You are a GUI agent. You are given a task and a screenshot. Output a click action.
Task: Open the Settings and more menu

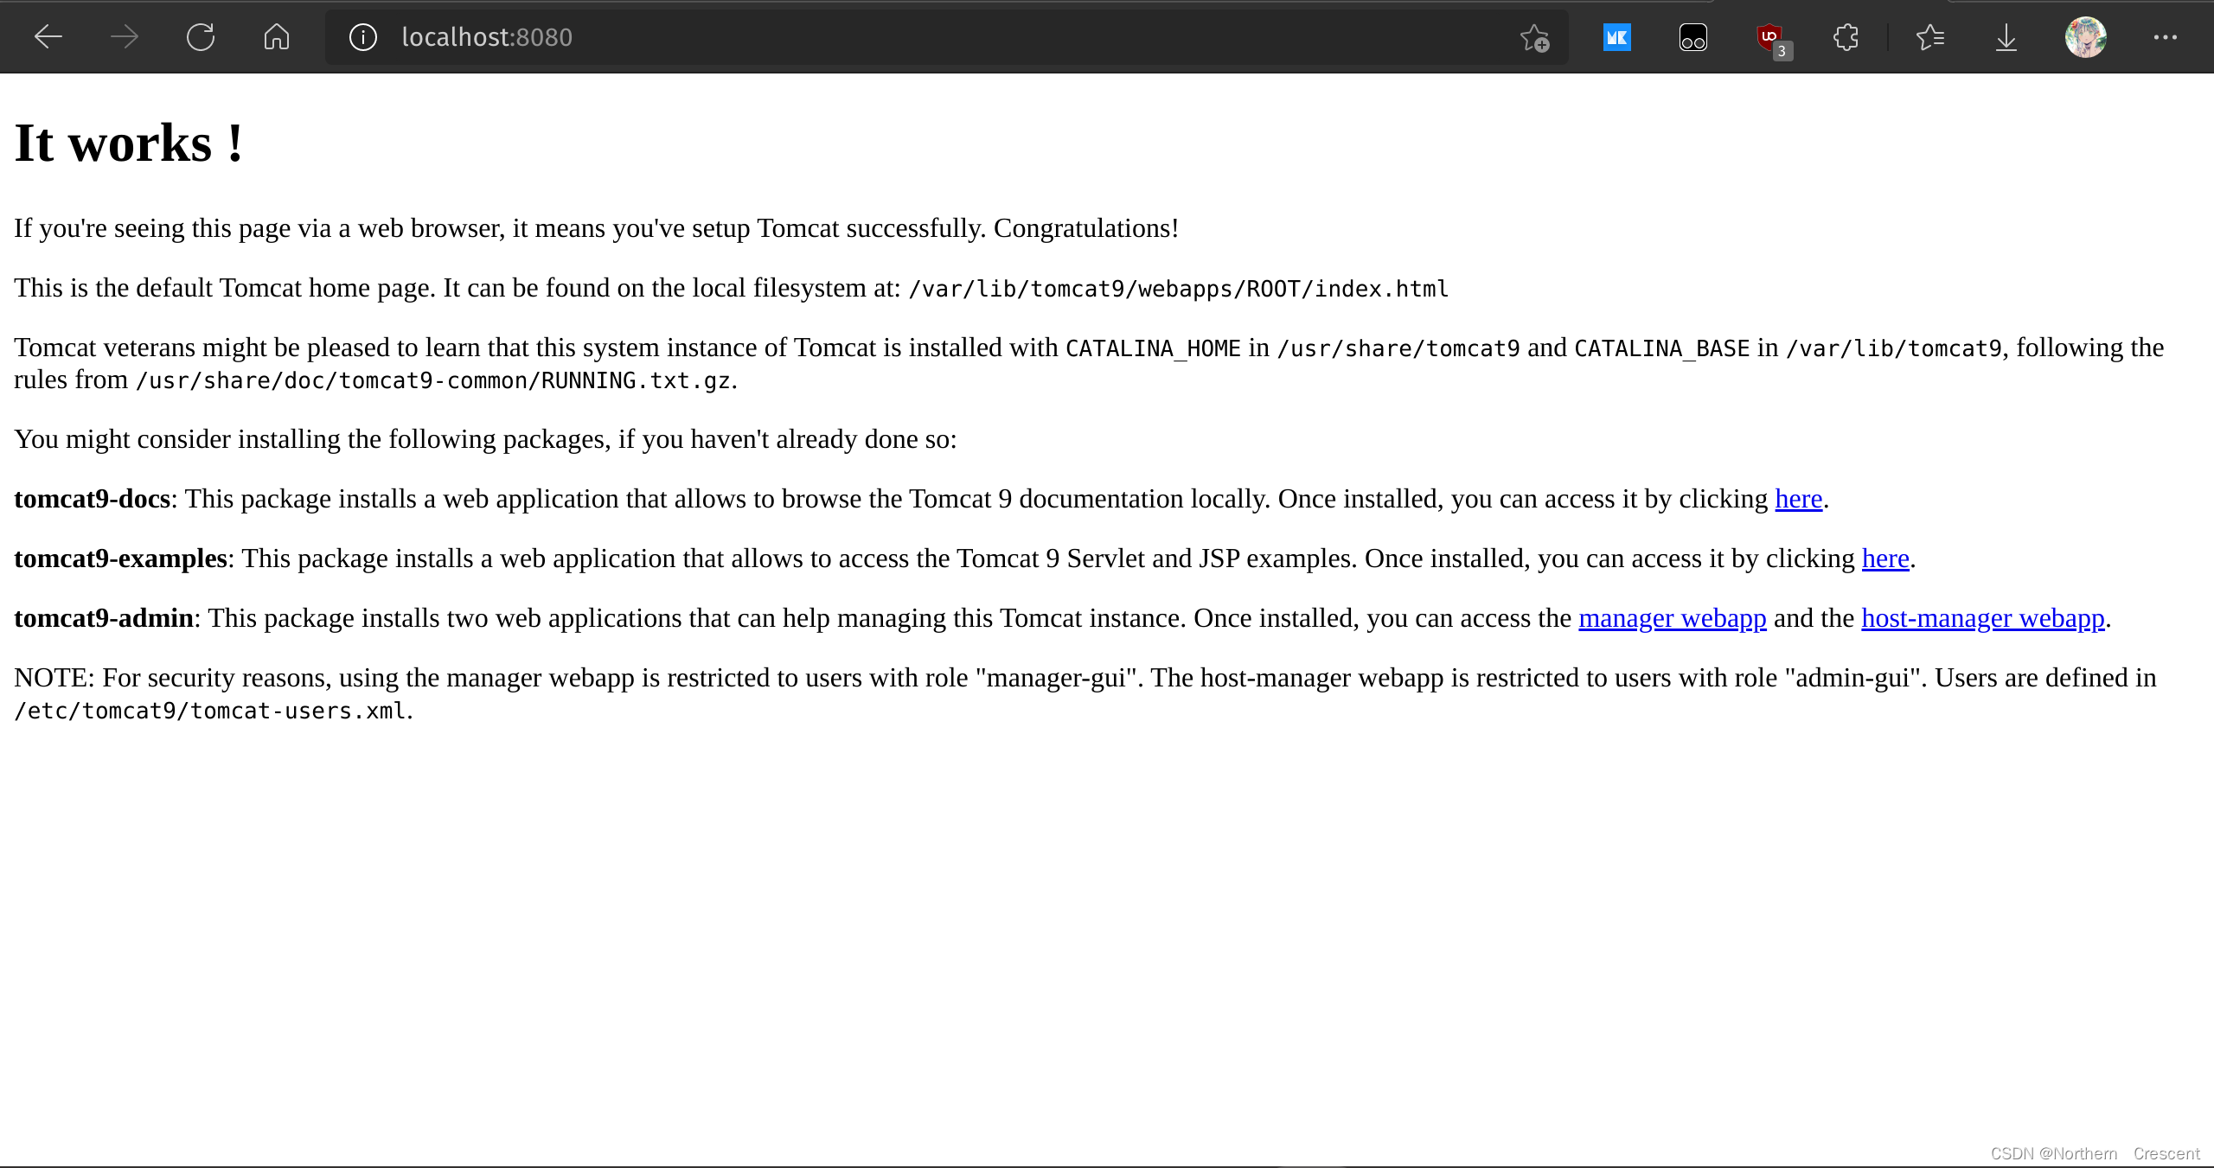[x=2166, y=36]
